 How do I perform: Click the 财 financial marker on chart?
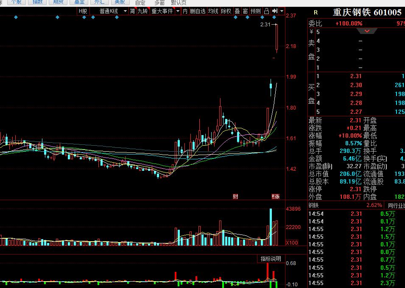[235, 197]
